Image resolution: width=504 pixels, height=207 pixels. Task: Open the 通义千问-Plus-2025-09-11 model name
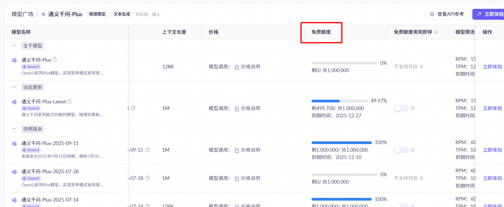pyautogui.click(x=50, y=143)
